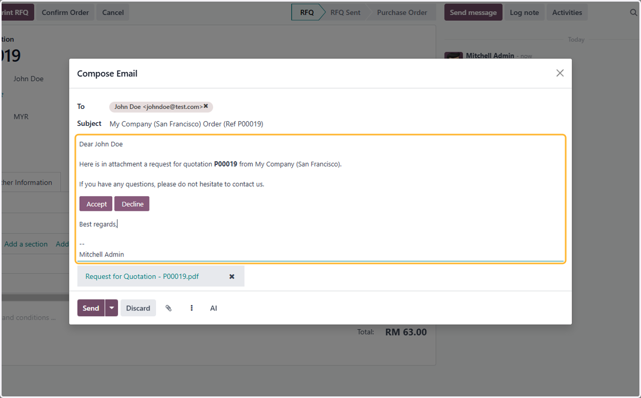
Task: Remove John Doe recipient tag
Action: (x=206, y=106)
